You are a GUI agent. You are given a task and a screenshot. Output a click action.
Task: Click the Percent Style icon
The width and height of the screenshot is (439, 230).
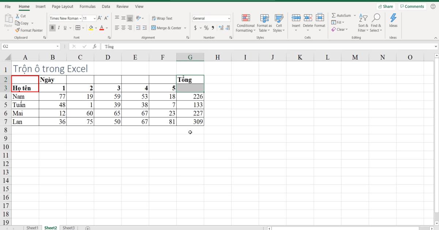tap(206, 27)
